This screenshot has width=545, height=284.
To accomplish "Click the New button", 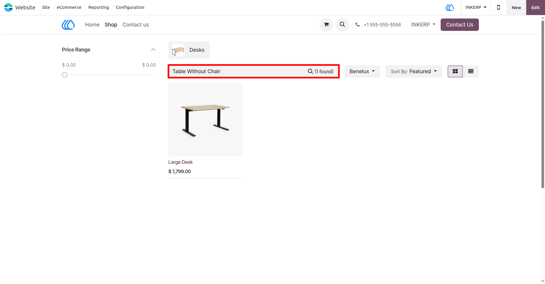I will pos(516,7).
